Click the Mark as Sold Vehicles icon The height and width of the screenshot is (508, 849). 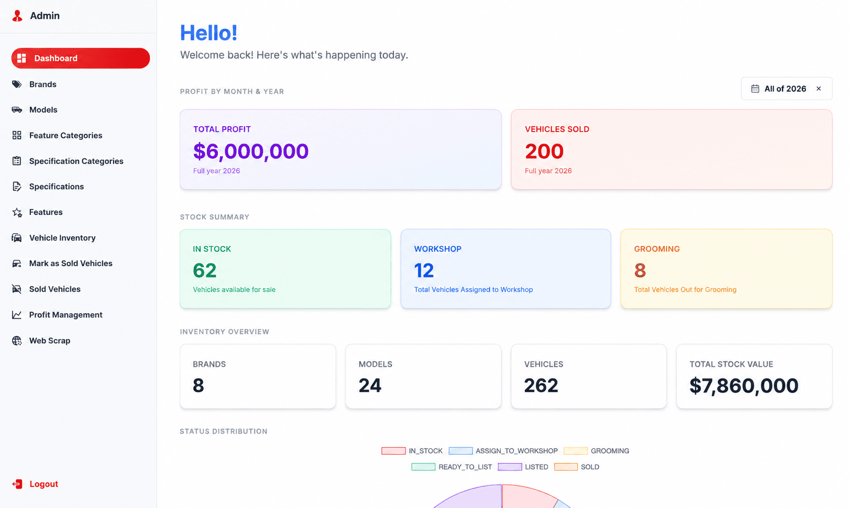click(17, 263)
